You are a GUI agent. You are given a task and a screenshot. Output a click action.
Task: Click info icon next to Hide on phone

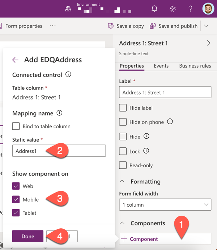point(170,121)
